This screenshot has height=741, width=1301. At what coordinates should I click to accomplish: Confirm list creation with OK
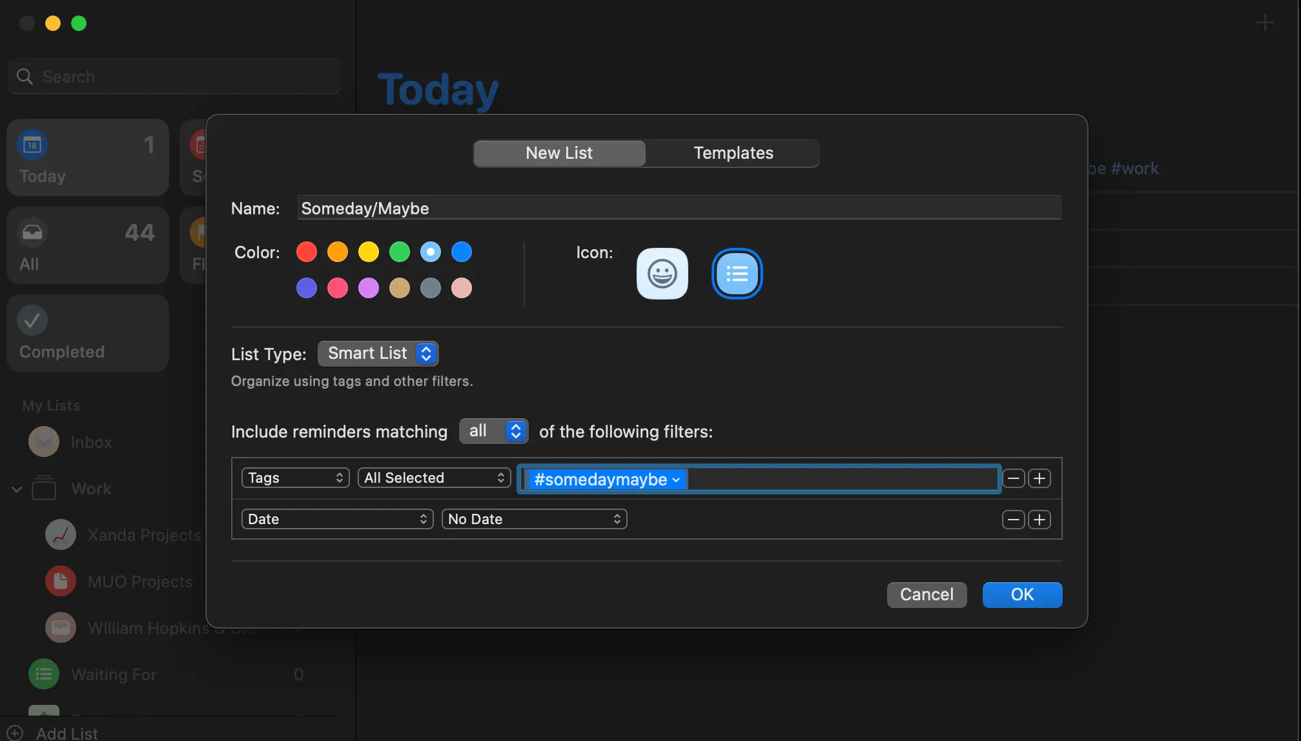(1022, 594)
